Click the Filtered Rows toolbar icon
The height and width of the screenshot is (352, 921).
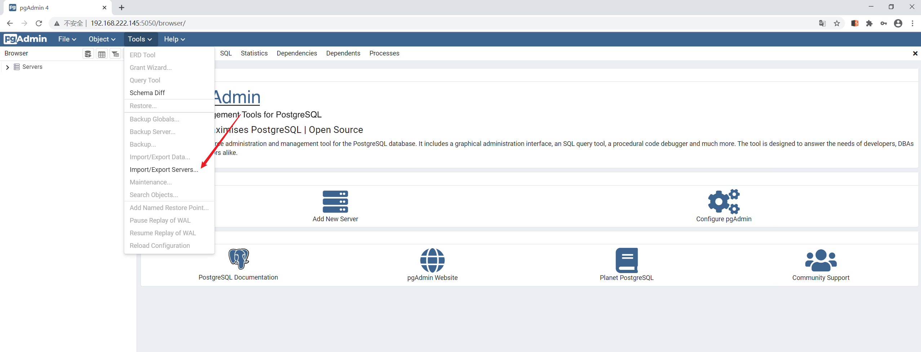coord(115,54)
